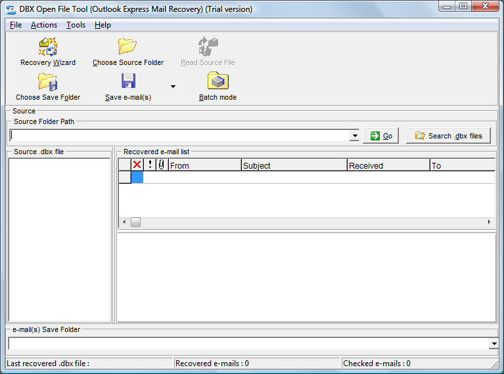504x374 pixels.
Task: Maximize the DBX Open File Tool window
Action: point(463,6)
